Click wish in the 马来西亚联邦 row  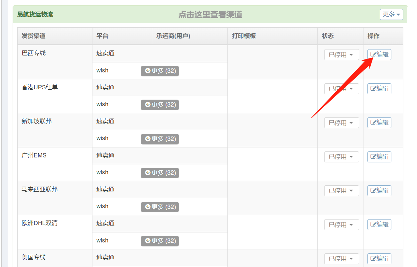pyautogui.click(x=102, y=206)
